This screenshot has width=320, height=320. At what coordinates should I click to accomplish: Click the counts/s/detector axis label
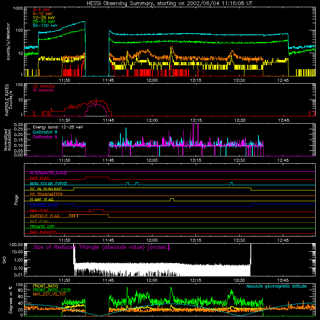pos(8,42)
